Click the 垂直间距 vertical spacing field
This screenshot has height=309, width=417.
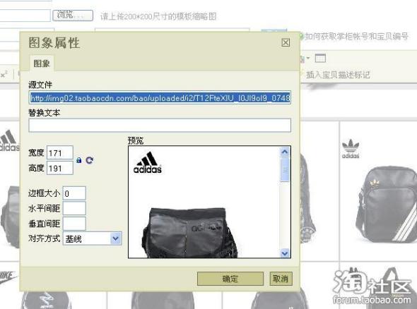(74, 224)
